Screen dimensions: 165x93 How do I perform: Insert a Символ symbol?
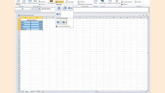(x=138, y=2)
